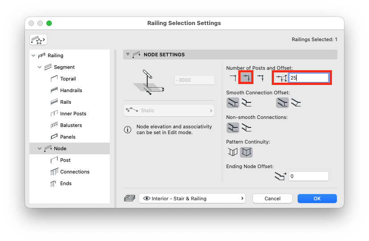Select second Pattern Continuity option

tap(246, 152)
